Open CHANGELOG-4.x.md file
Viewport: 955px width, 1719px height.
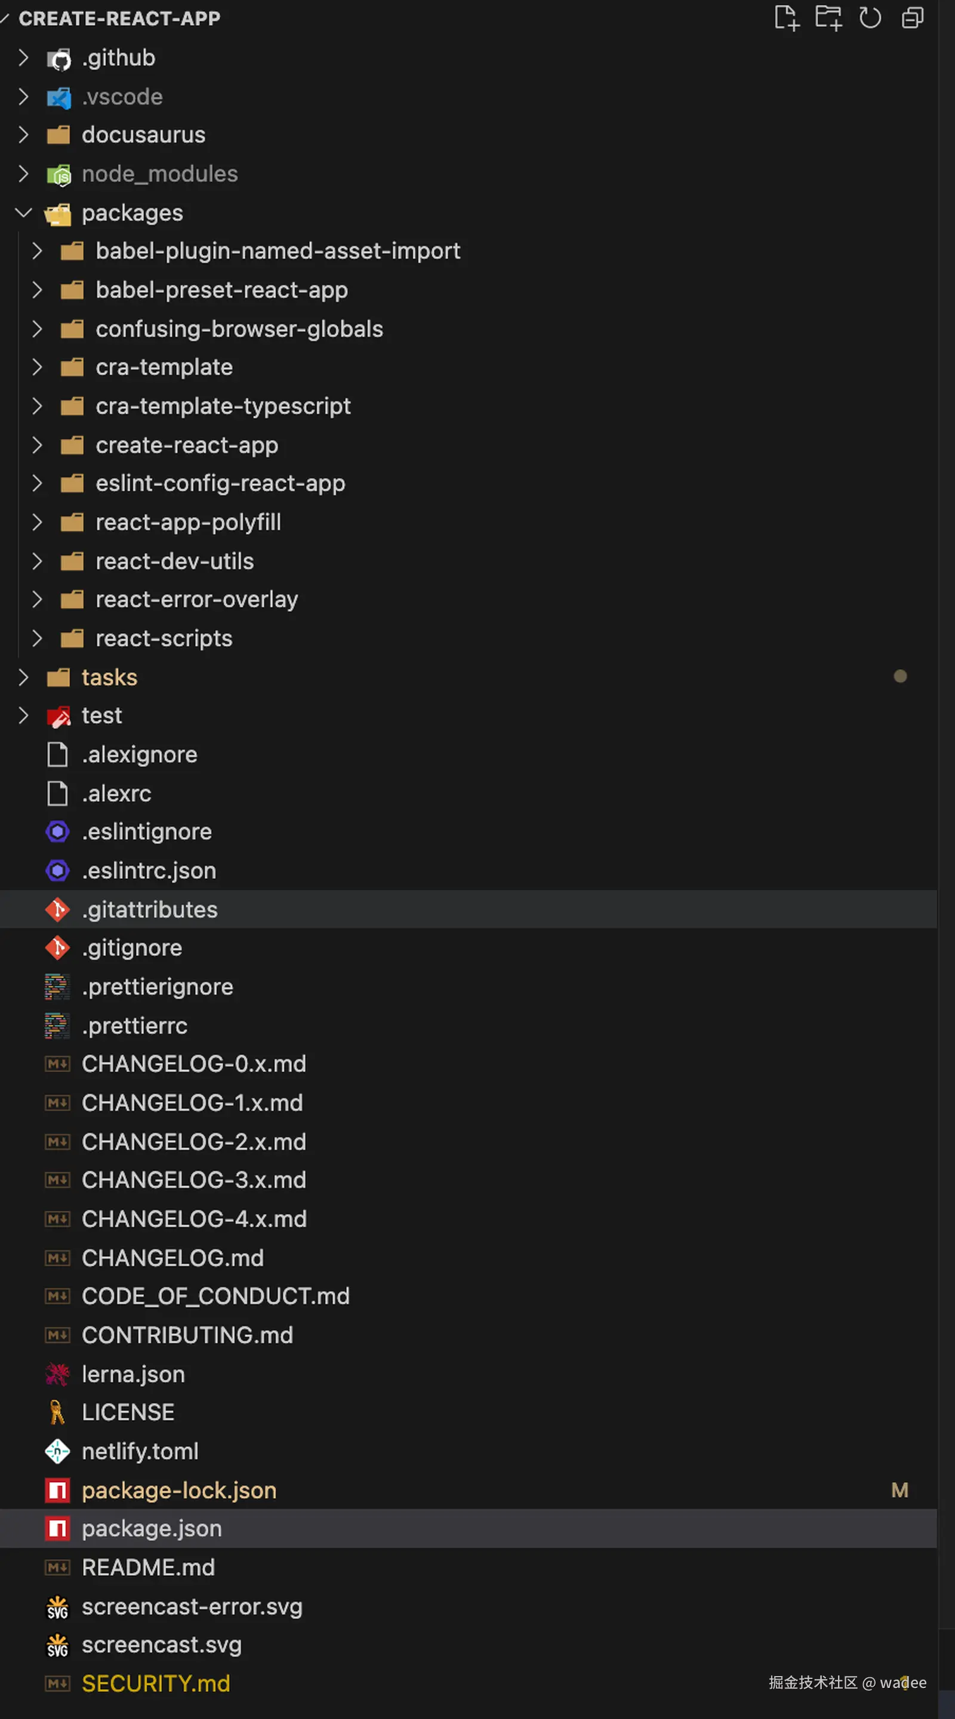(x=193, y=1219)
